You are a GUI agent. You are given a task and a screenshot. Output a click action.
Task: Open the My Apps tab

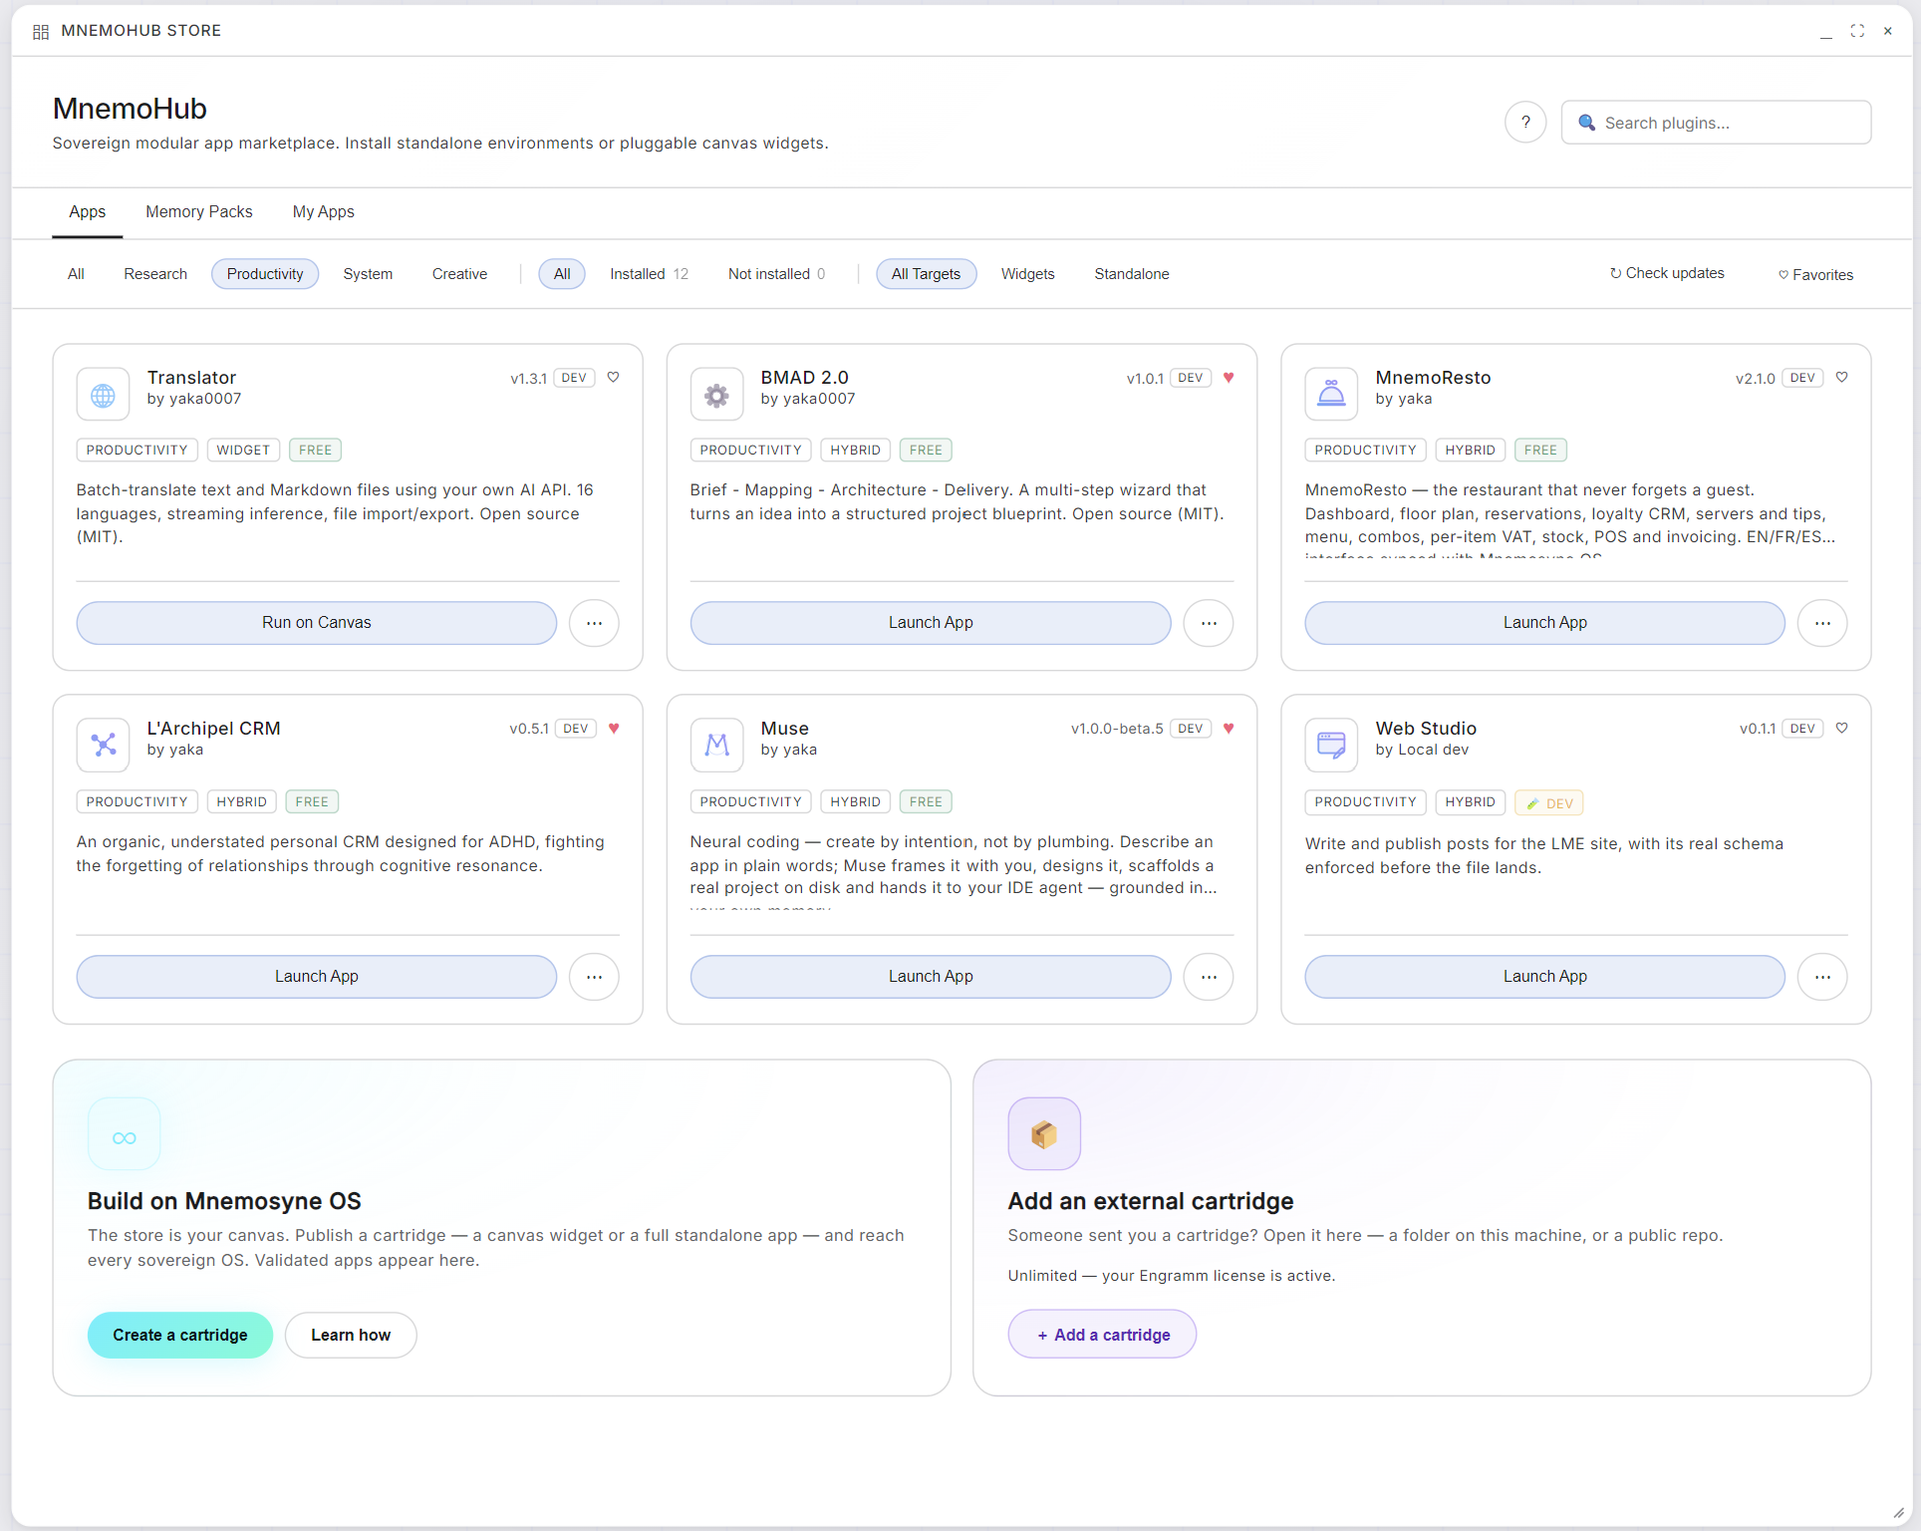point(323,211)
